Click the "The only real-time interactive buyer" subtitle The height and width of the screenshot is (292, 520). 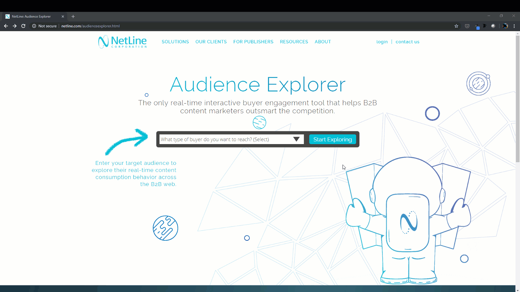(258, 107)
